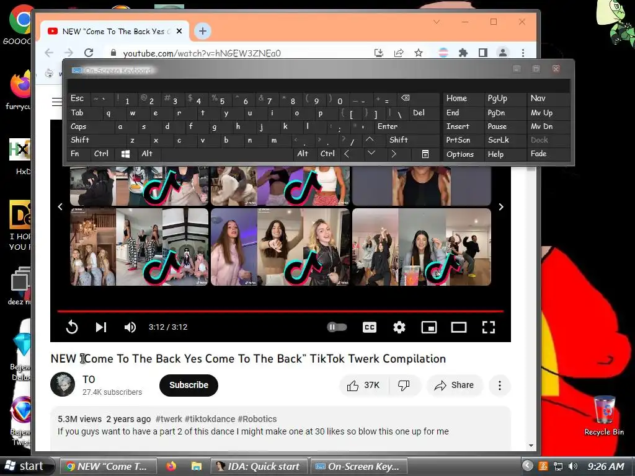Screen dimensions: 635x476
Task: Toggle left Shift key on keyboard
Action: (x=97, y=140)
